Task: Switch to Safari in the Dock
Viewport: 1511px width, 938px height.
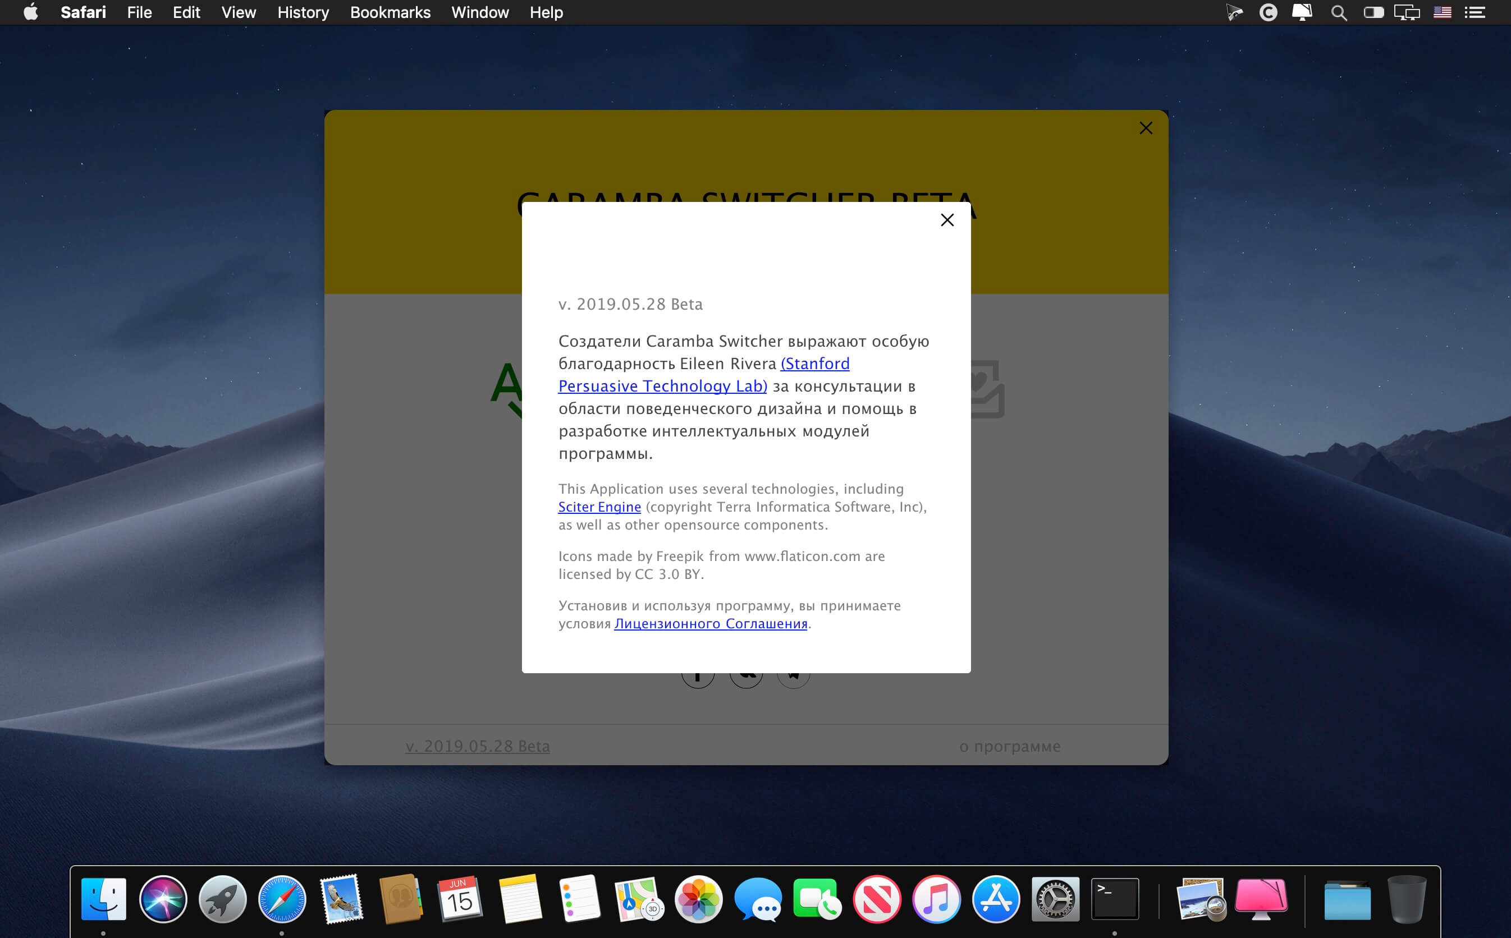Action: [282, 899]
